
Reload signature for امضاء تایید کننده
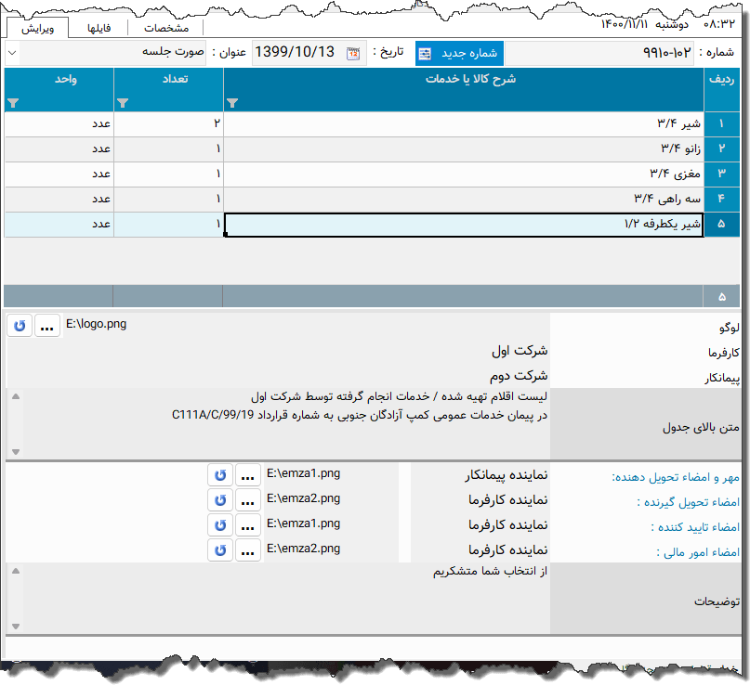click(x=220, y=525)
